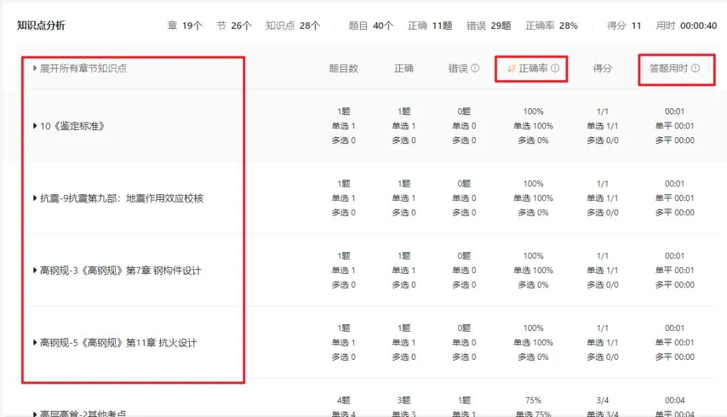Open 抗震-9抗震第九部：地震作用效应校核 label
This screenshot has height=417, width=727.
click(x=121, y=198)
